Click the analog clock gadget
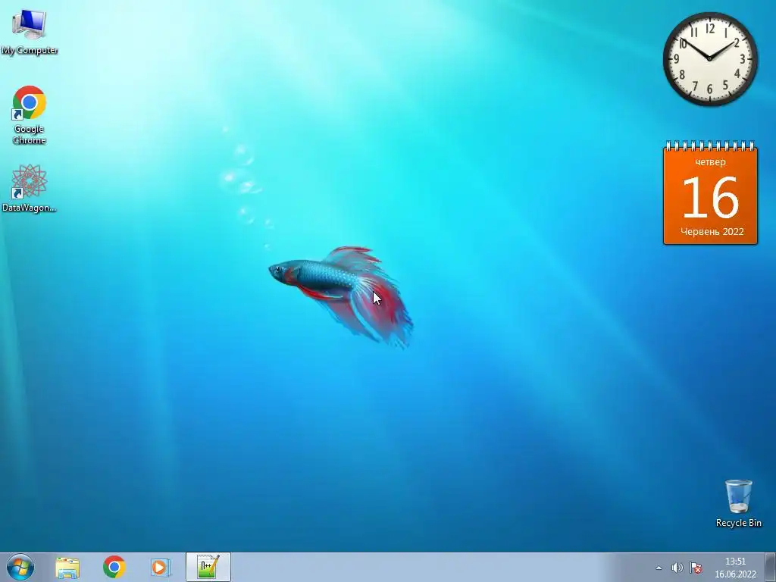776x582 pixels. click(x=710, y=58)
